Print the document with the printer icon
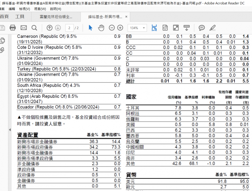The width and height of the screenshot is (252, 191). pyautogui.click(x=13, y=28)
